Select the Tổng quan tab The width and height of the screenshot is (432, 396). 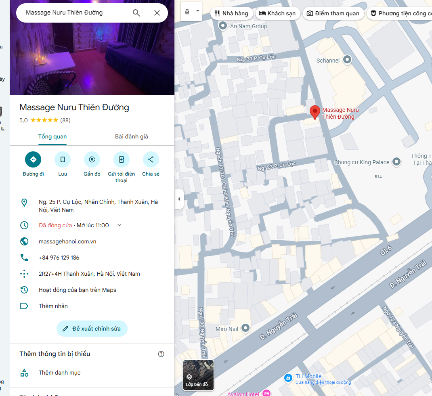[x=52, y=136]
